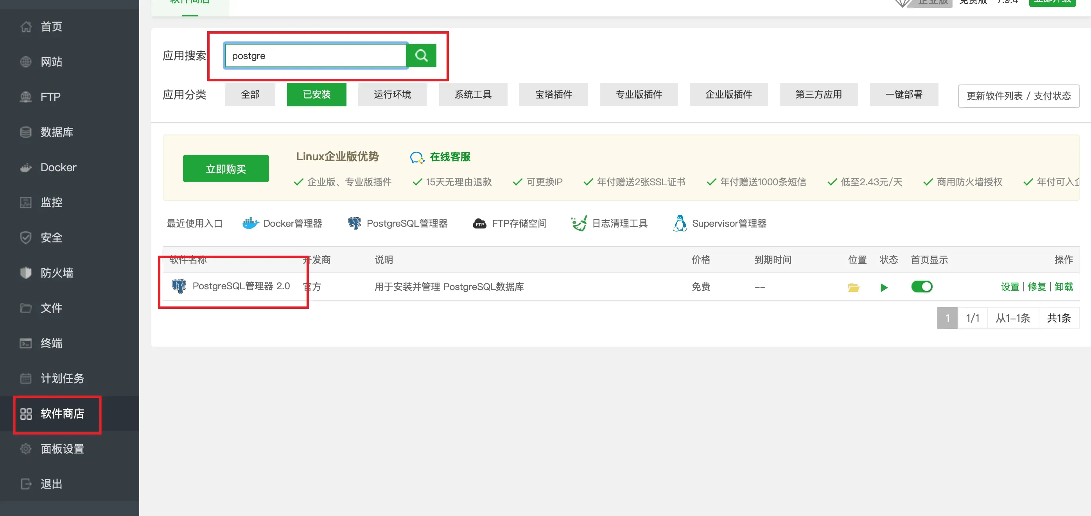Click the FTP存储空间 cloud icon
The image size is (1091, 516).
click(x=479, y=224)
